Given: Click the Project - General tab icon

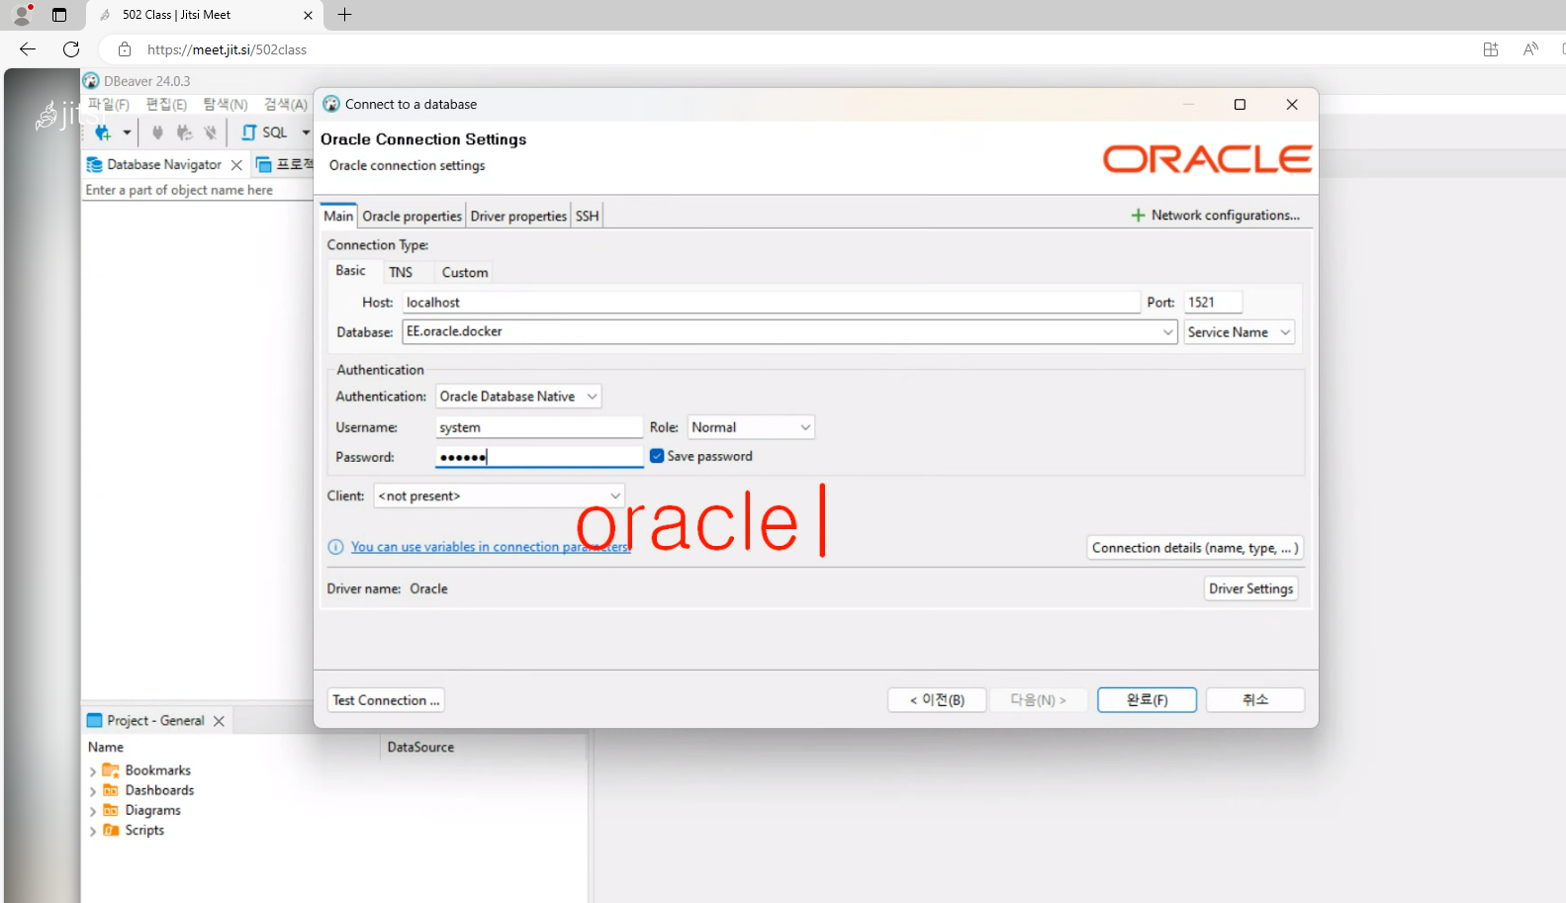Looking at the screenshot, I should 95,721.
